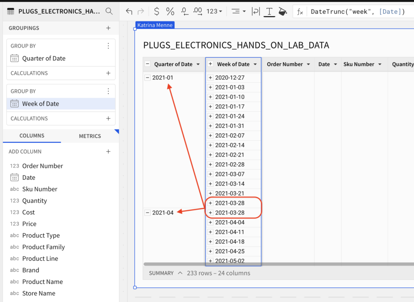Open the text color tool
This screenshot has width=414, height=302.
point(269,11)
